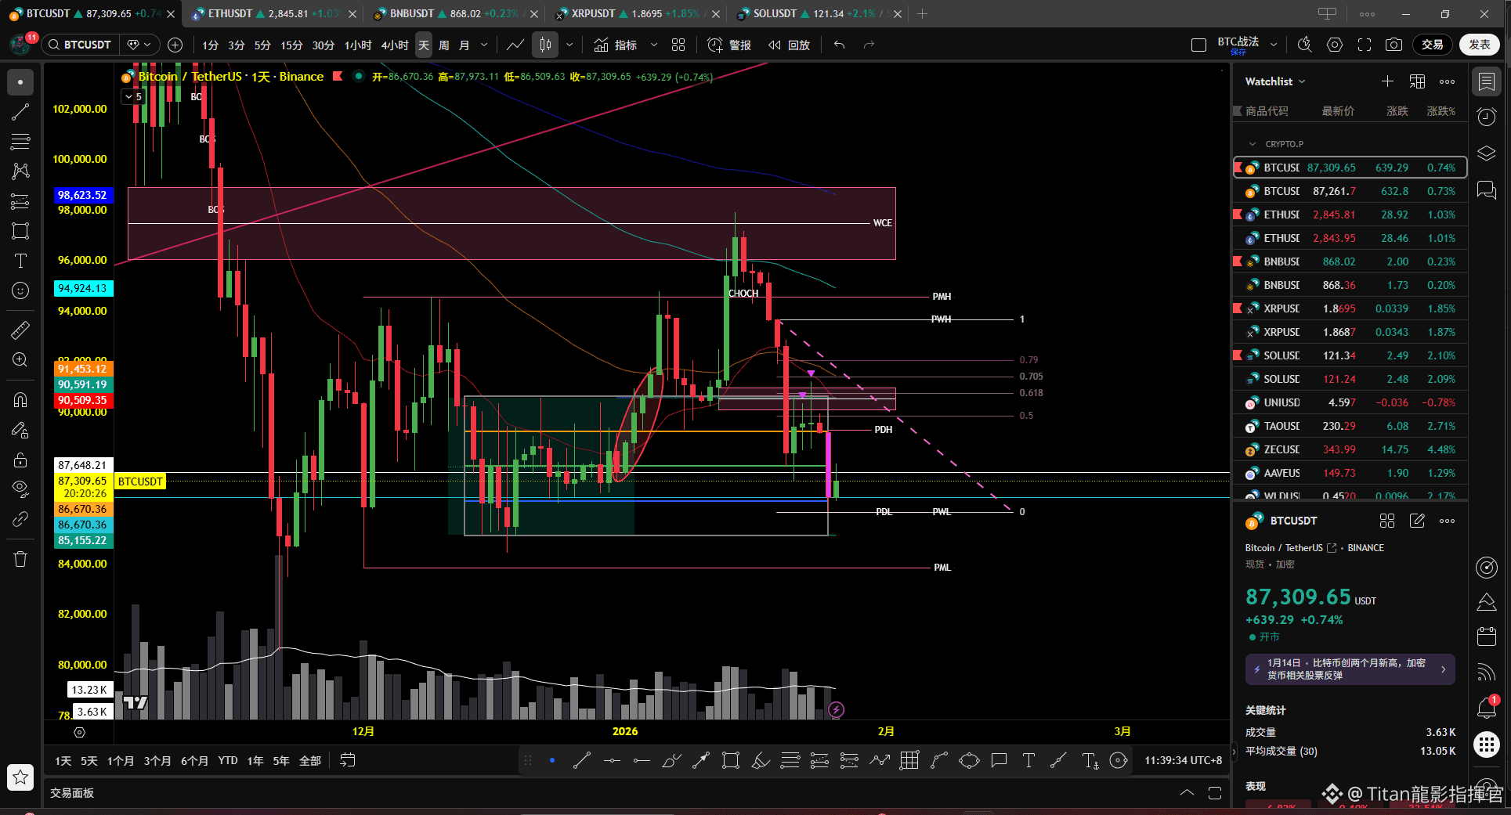
Task: Switch to the ETHUSDT browser tab
Action: tap(273, 14)
